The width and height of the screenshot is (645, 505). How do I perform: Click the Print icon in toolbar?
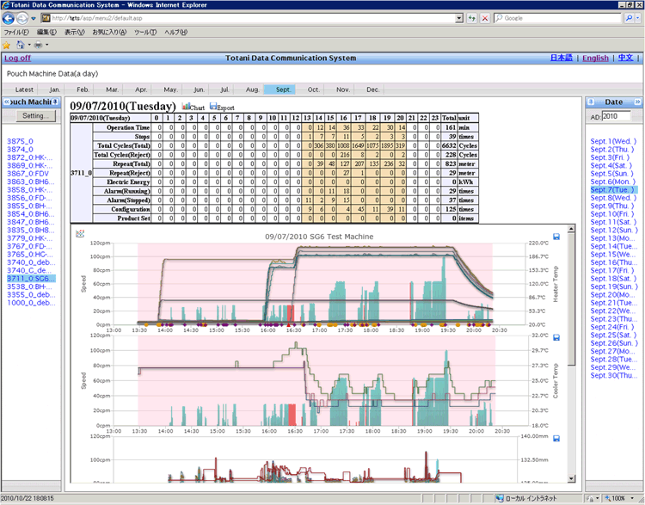pos(38,45)
